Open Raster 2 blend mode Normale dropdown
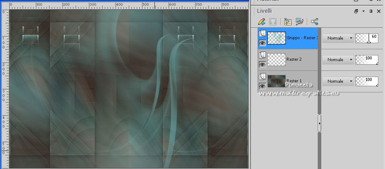385x169 pixels. click(338, 60)
